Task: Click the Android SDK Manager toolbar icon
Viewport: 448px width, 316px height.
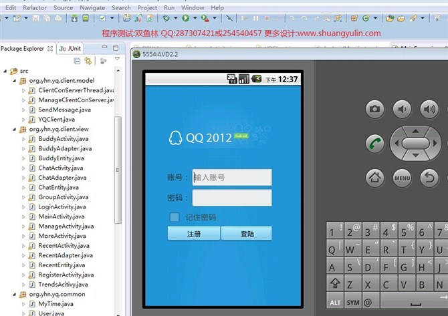Action: [74, 18]
